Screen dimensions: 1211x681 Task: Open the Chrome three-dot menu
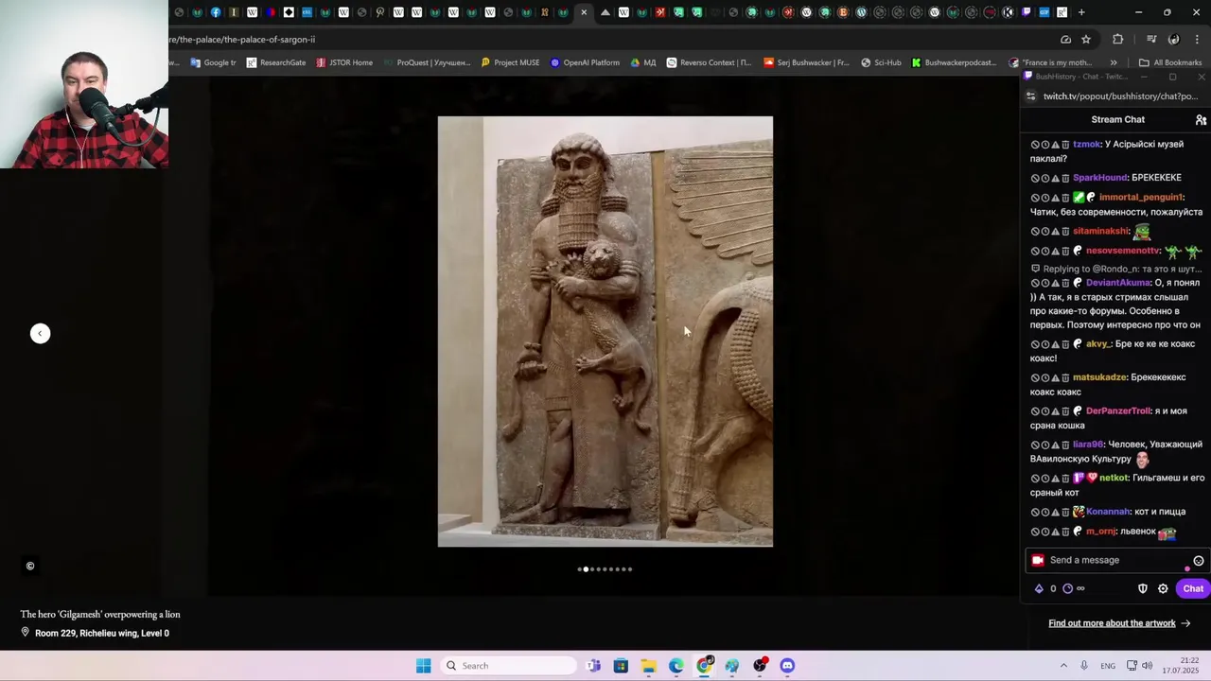pyautogui.click(x=1197, y=40)
